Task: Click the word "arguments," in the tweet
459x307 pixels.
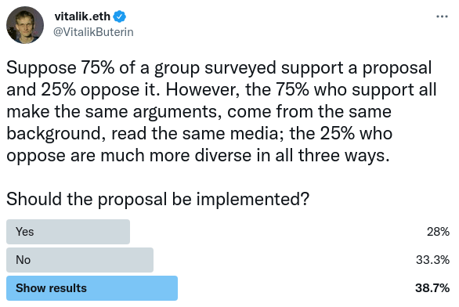Action: [x=177, y=112]
